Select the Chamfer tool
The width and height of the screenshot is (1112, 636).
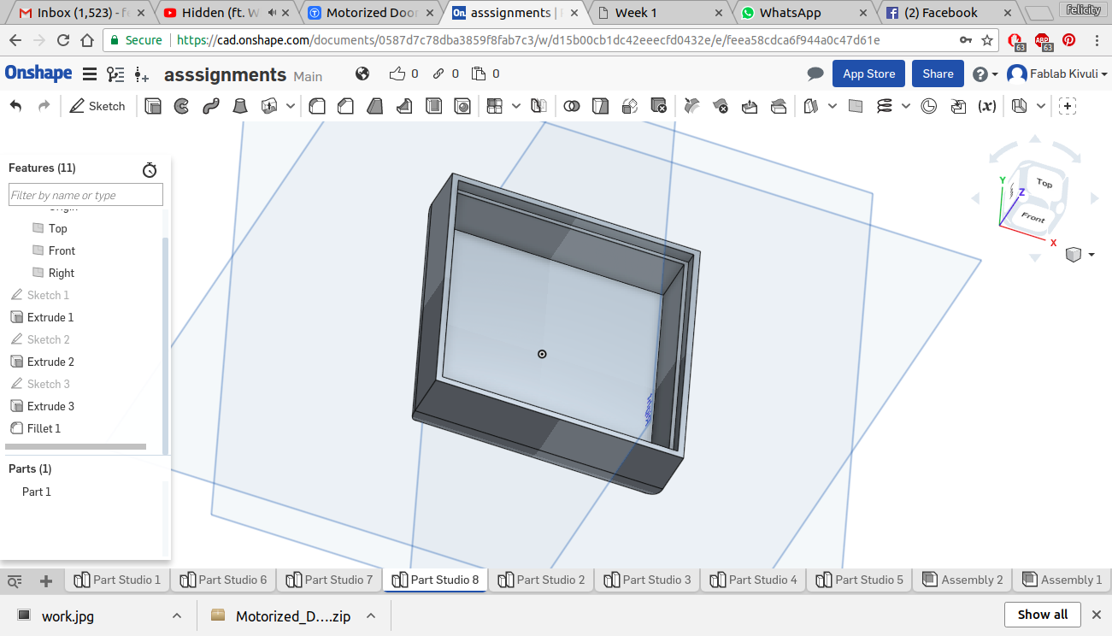tap(345, 106)
